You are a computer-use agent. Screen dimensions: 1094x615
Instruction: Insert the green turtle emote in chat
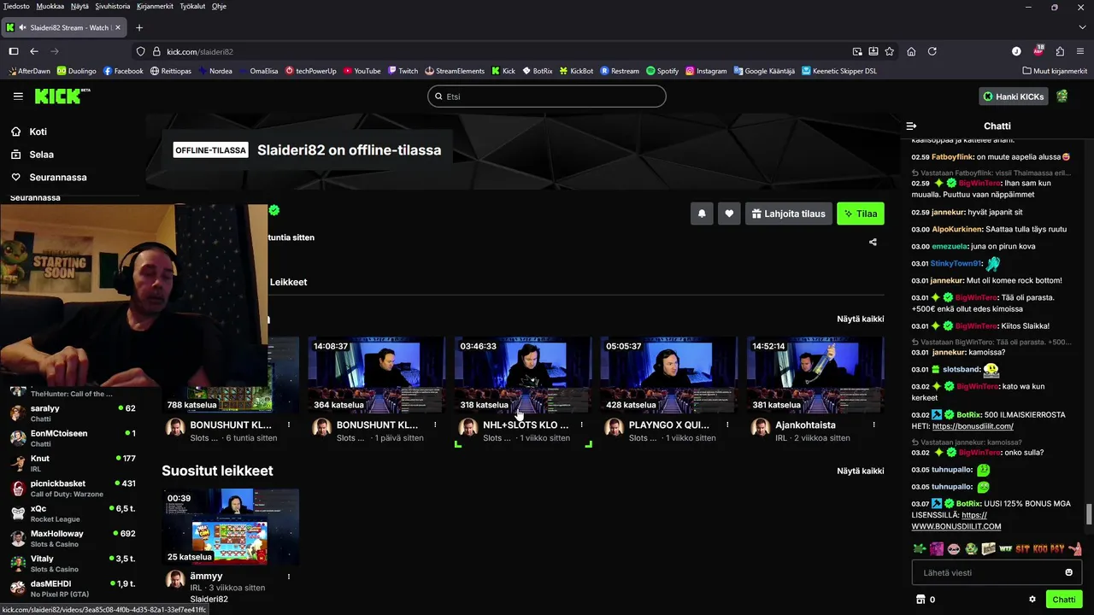tap(919, 548)
